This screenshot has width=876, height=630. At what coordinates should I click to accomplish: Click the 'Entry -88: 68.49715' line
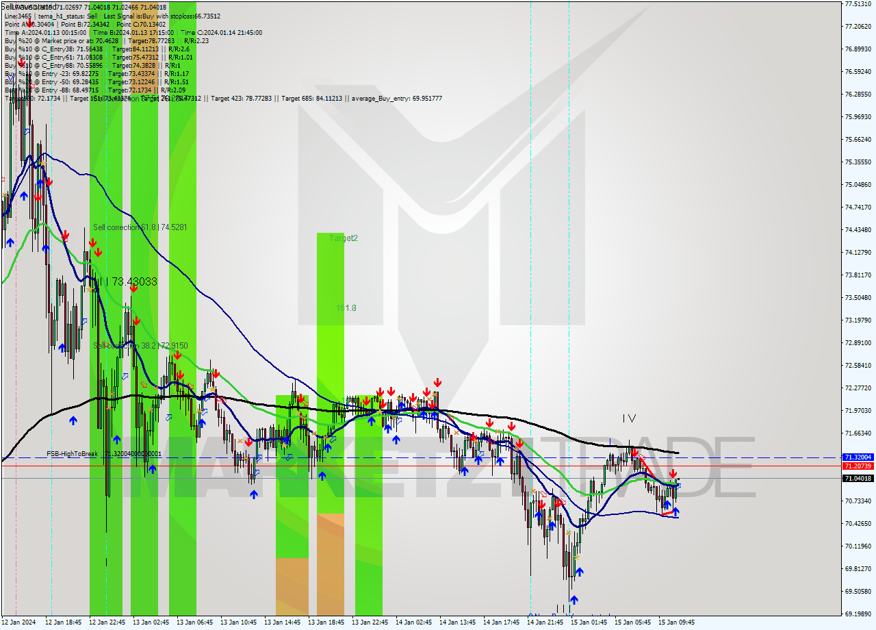[96, 90]
